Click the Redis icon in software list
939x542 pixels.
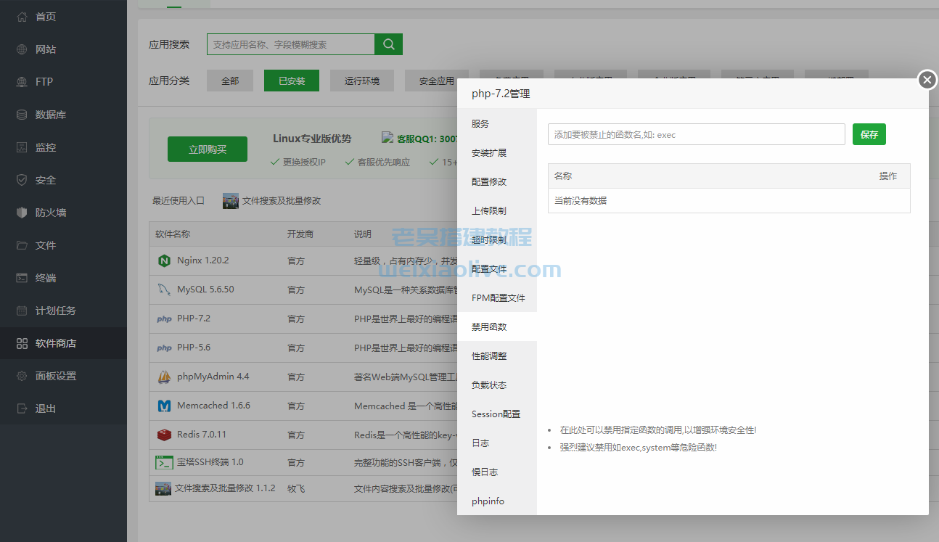point(163,435)
